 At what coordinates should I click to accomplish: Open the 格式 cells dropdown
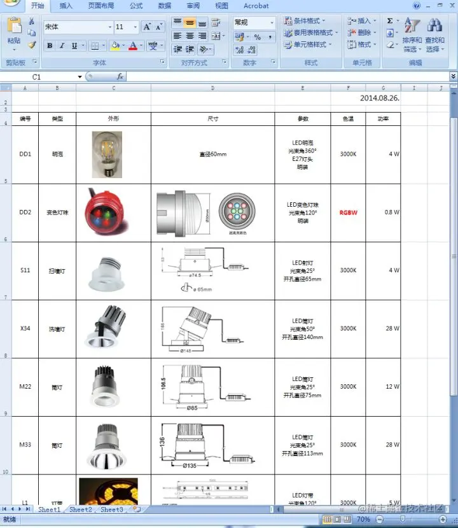[361, 45]
